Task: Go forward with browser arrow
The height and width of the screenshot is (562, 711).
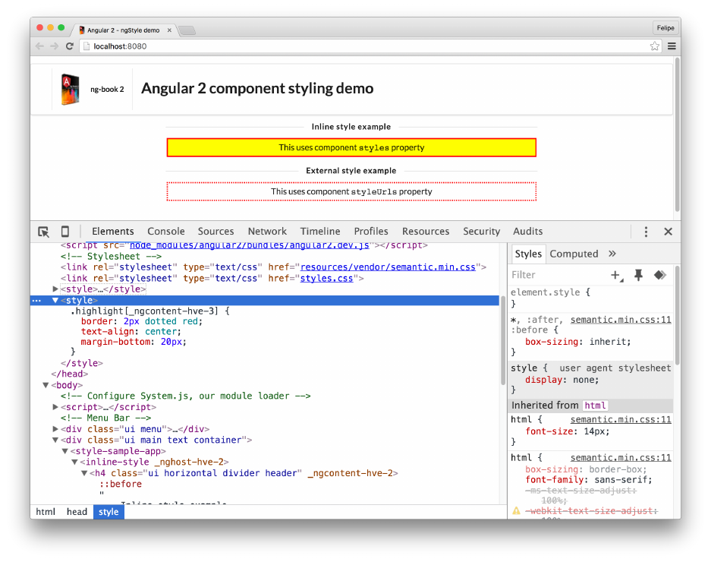Action: (x=55, y=46)
